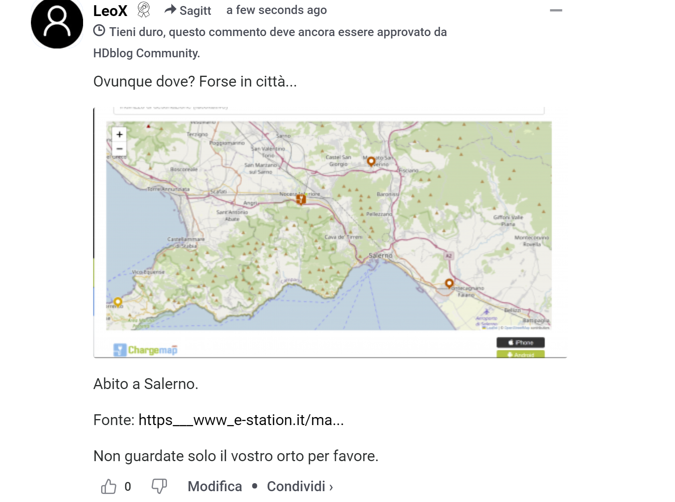The height and width of the screenshot is (502, 675).
Task: Click the pending approval clock icon
Action: coord(99,31)
